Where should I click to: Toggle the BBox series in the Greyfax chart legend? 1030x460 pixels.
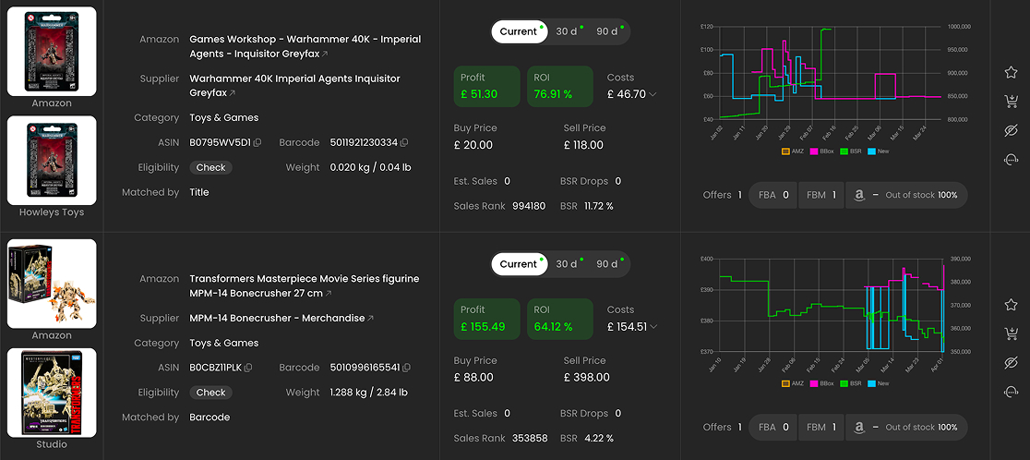pos(823,151)
